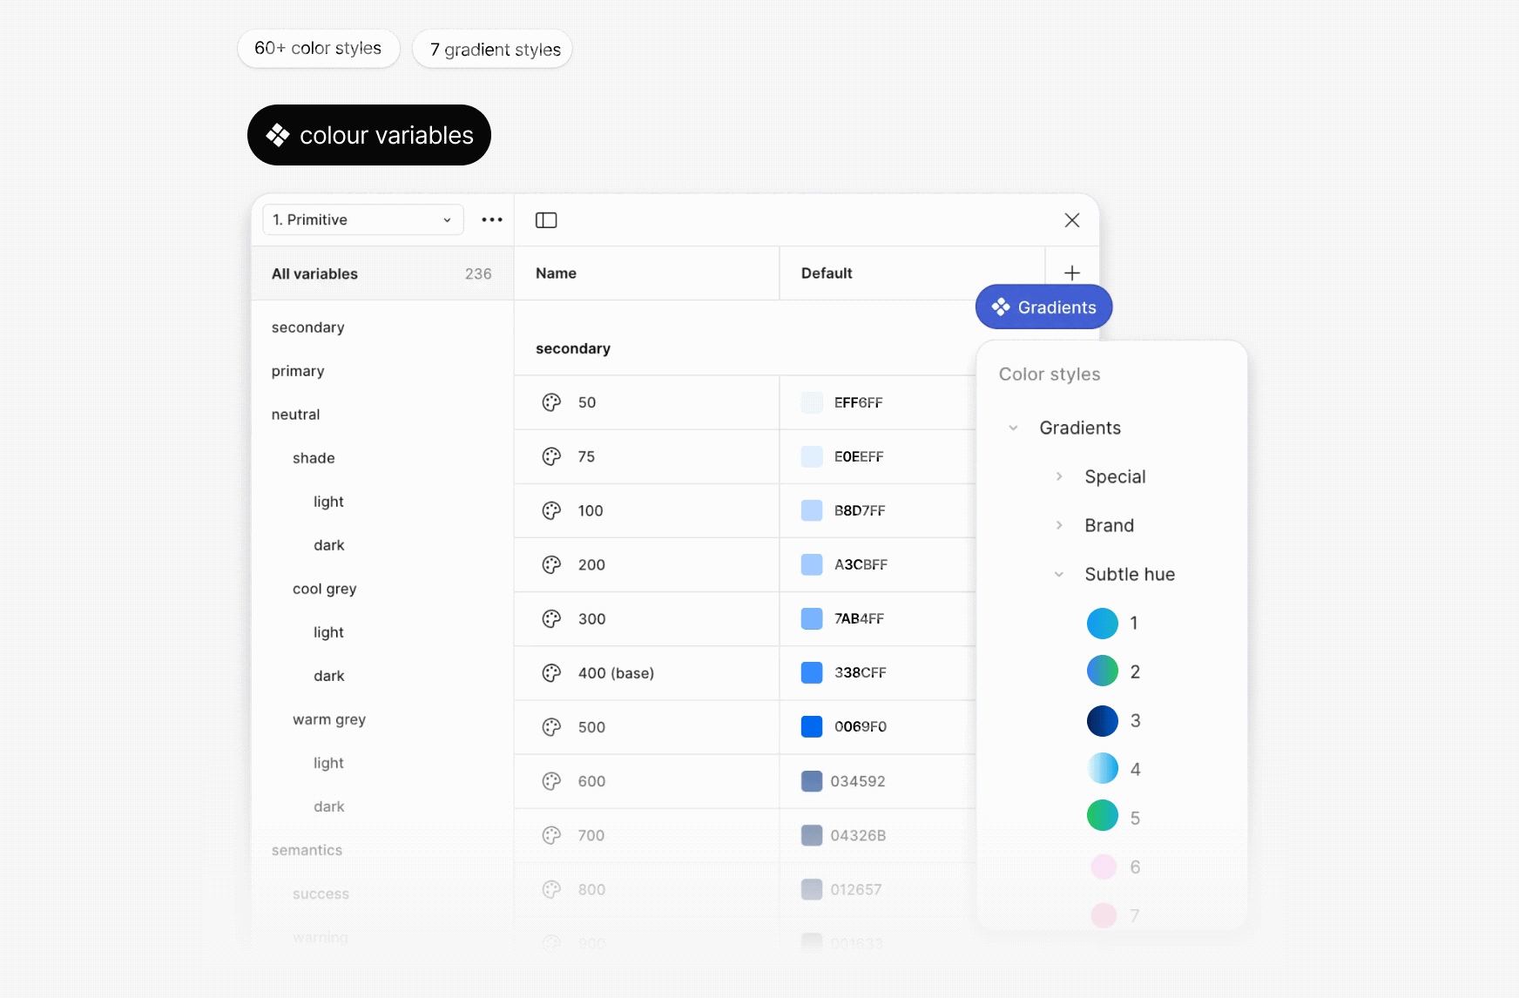Viewport: 1519px width, 998px height.
Task: Click the 0069F0 color swatch
Action: (812, 726)
